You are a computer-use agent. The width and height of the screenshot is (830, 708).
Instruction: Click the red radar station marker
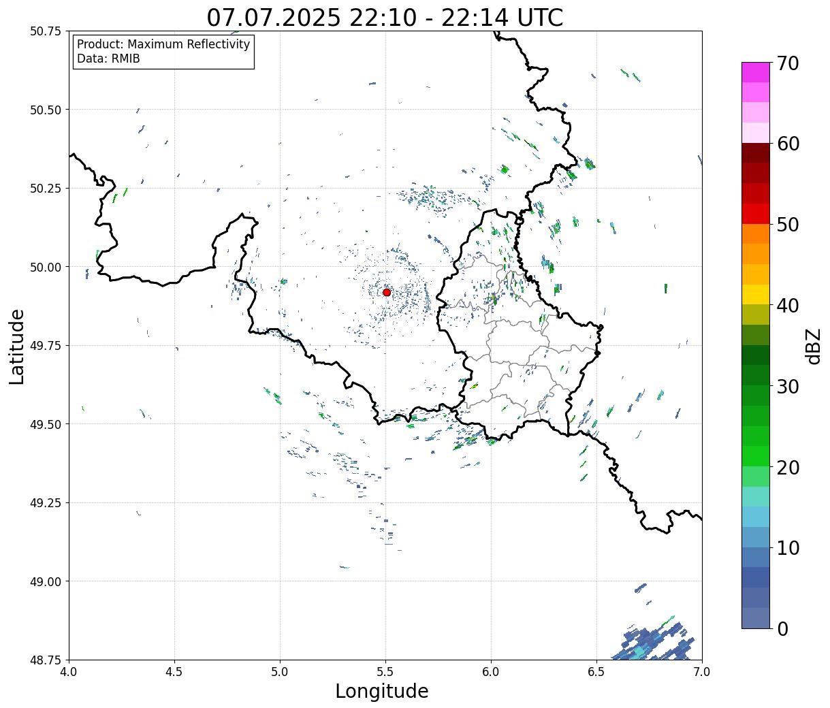click(387, 292)
